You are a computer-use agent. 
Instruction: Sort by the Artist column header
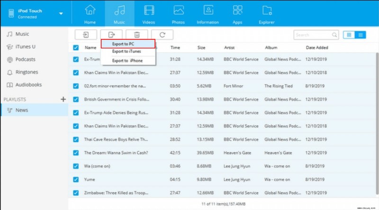(229, 48)
